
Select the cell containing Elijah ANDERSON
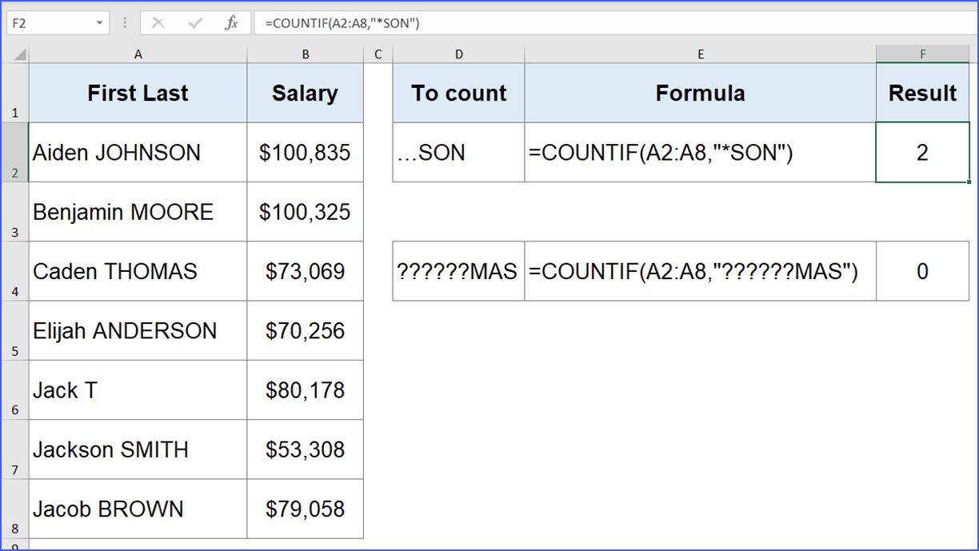tap(138, 330)
